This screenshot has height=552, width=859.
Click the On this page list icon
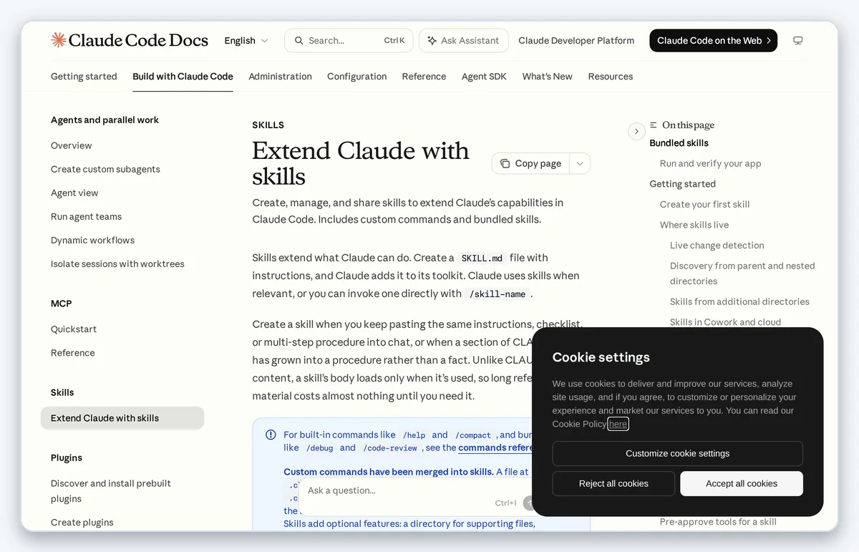tap(654, 125)
